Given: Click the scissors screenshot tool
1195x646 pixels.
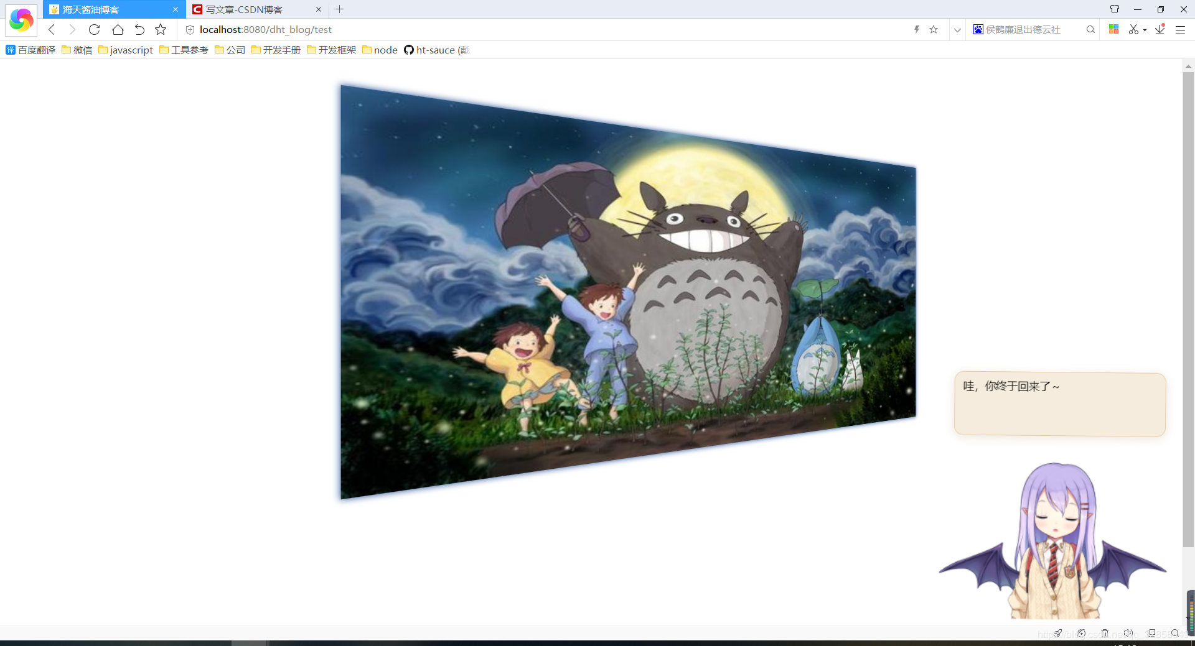Looking at the screenshot, I should point(1133,29).
